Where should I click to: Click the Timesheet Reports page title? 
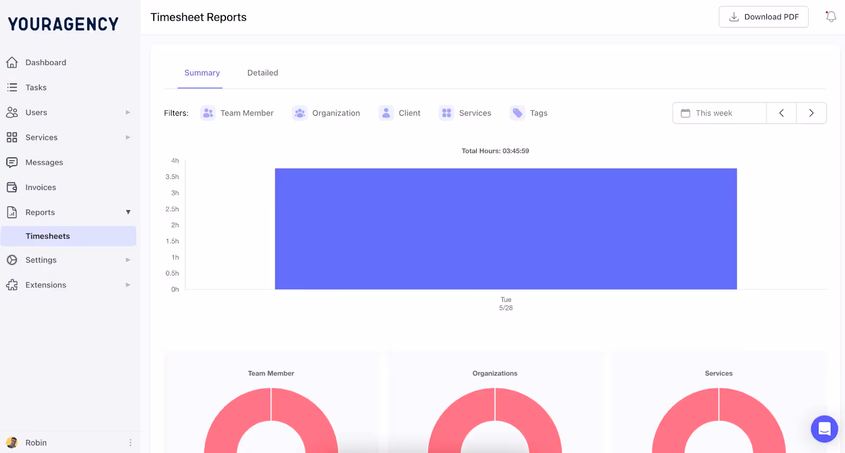click(x=198, y=17)
